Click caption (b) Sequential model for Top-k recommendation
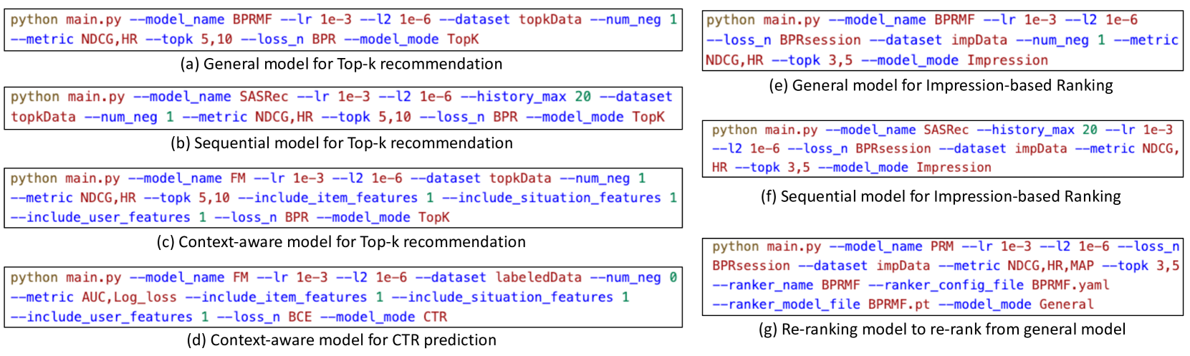This screenshot has width=1190, height=356. (x=342, y=143)
